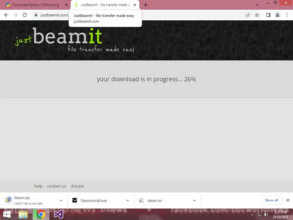Viewport: 293px width, 220px height.
Task: Expand options for Steam.zip download
Action: [x=61, y=201]
